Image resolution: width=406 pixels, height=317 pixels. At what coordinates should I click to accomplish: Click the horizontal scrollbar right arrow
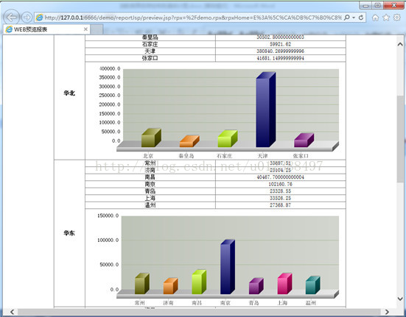pos(387,312)
